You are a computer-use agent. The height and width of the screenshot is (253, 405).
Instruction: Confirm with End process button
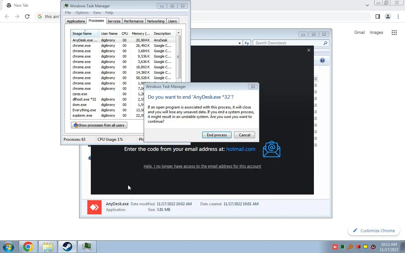[217, 135]
